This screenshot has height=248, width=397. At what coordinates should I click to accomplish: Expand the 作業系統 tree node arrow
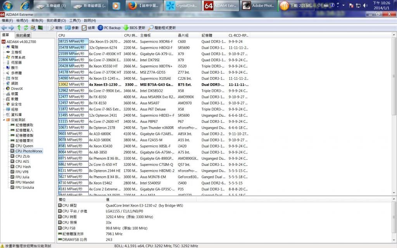[3, 57]
